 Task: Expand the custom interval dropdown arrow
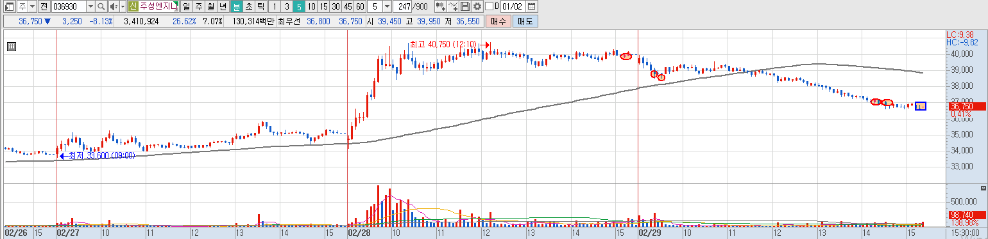[x=388, y=6]
